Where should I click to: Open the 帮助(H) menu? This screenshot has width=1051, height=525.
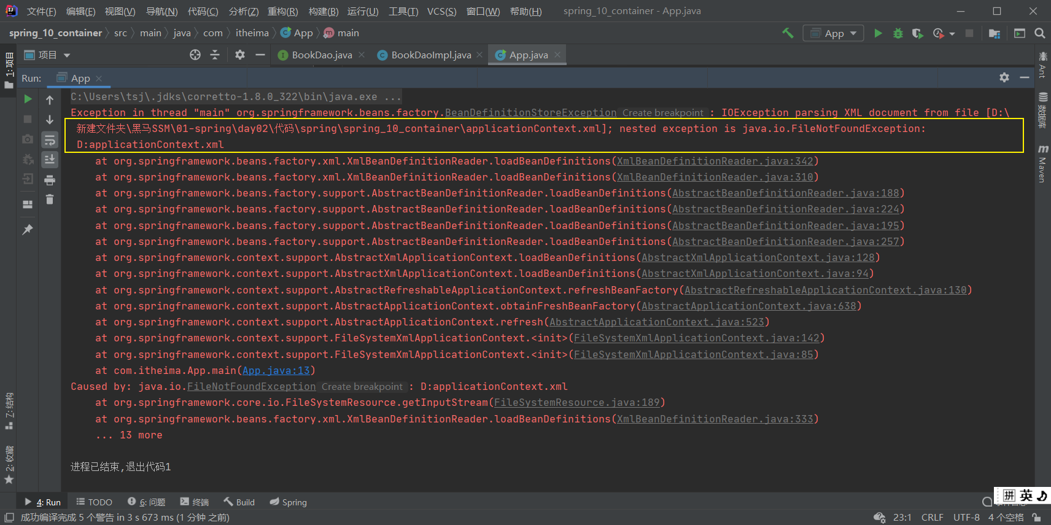click(525, 12)
